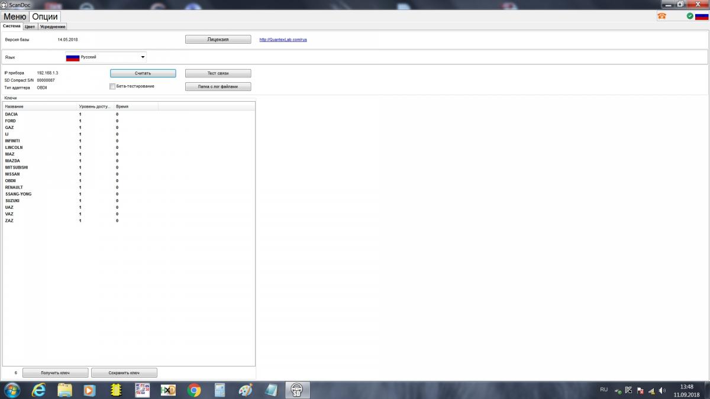This screenshot has width=710, height=399.
Task: Click the Время column header
Action: 136,106
